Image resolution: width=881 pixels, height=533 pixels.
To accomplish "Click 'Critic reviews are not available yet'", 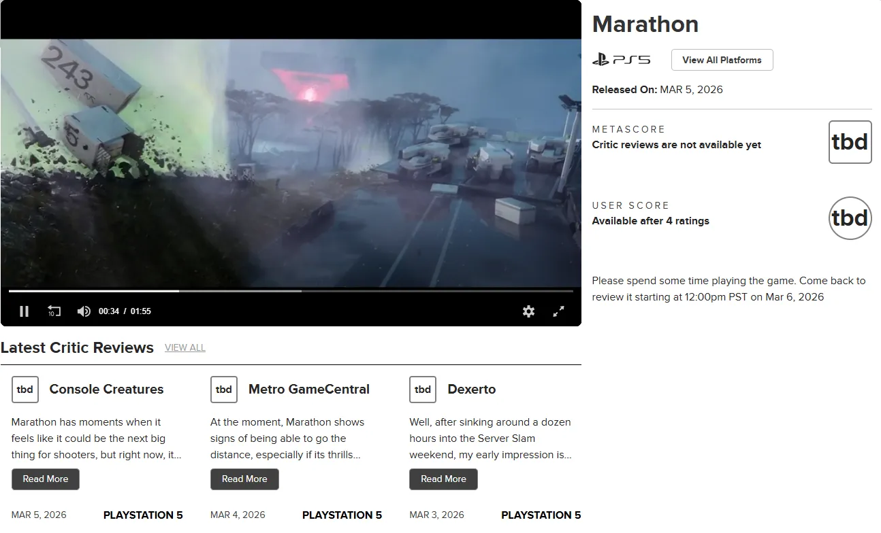I will [677, 145].
